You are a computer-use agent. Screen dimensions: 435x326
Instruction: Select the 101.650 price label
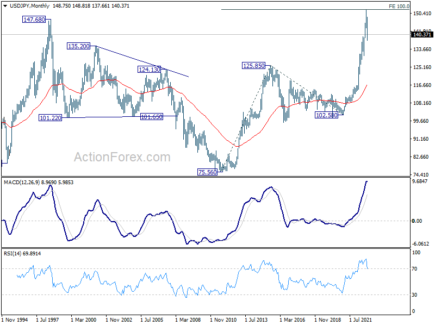152,117
